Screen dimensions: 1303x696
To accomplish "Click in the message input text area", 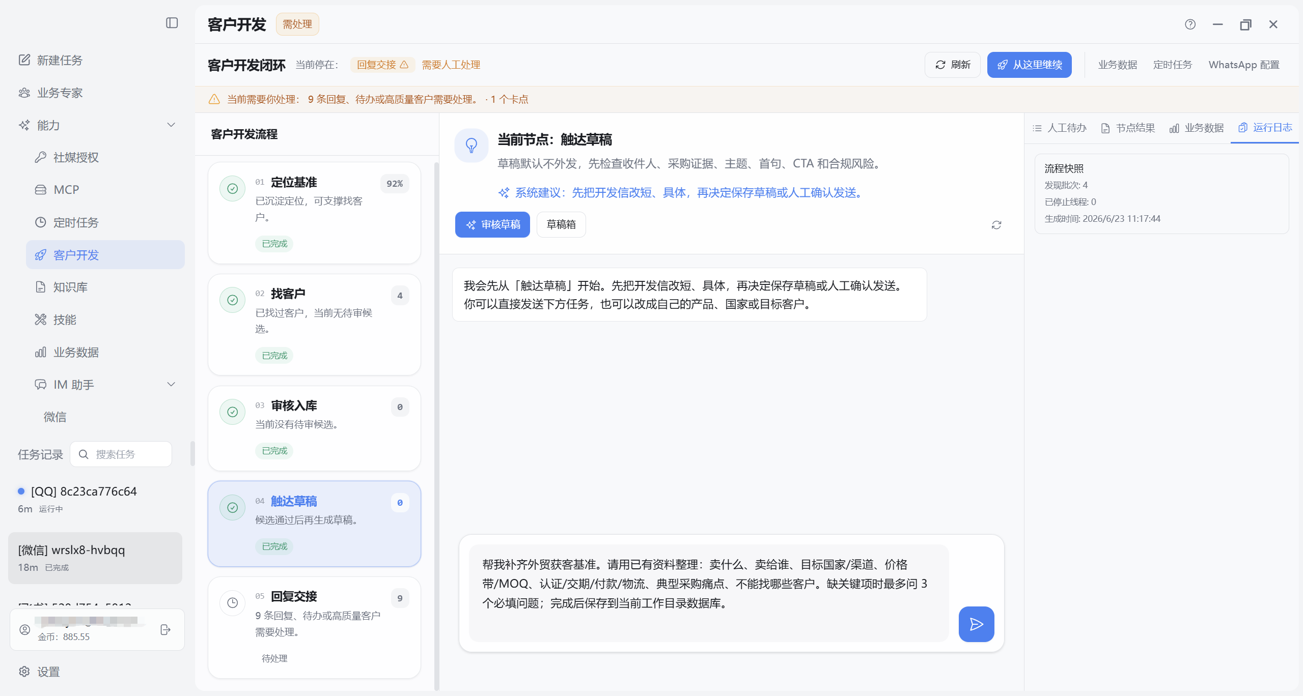I will pyautogui.click(x=708, y=593).
